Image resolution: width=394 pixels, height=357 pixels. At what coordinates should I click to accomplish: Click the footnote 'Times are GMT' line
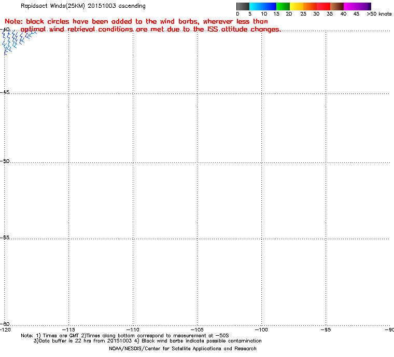tap(125, 336)
